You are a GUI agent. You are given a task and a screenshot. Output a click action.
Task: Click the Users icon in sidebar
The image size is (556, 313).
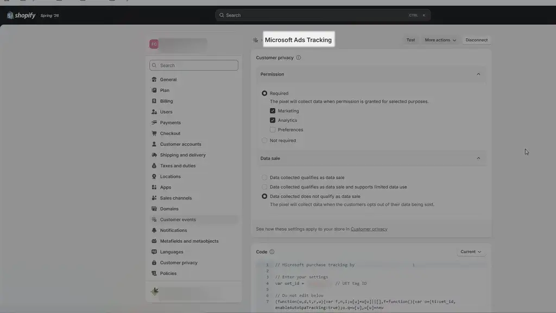154,112
